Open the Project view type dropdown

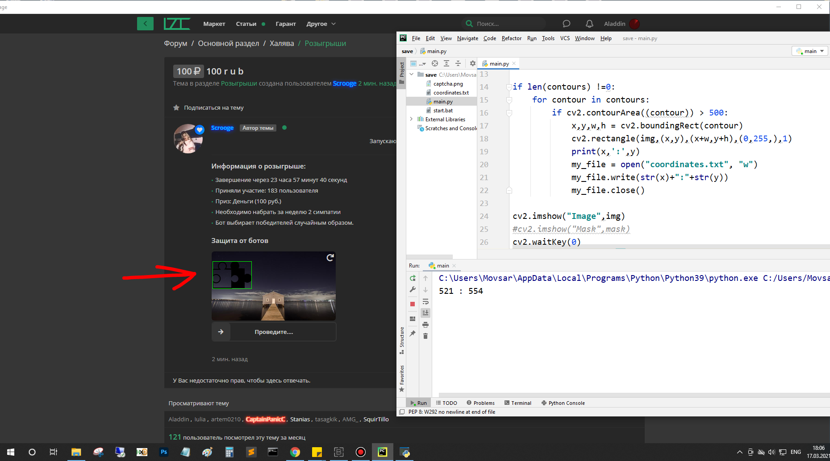pyautogui.click(x=418, y=64)
